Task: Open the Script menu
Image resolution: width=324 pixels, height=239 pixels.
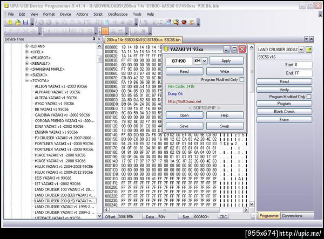Action: click(x=98, y=14)
